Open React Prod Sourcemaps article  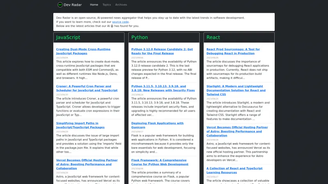[233, 52]
